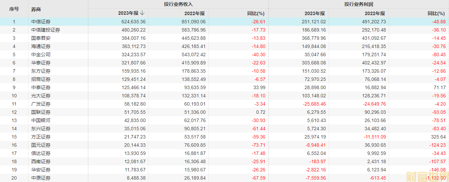The image size is (449, 182).
Task: Click the 71.17 profit change cell
Action: [440, 87]
